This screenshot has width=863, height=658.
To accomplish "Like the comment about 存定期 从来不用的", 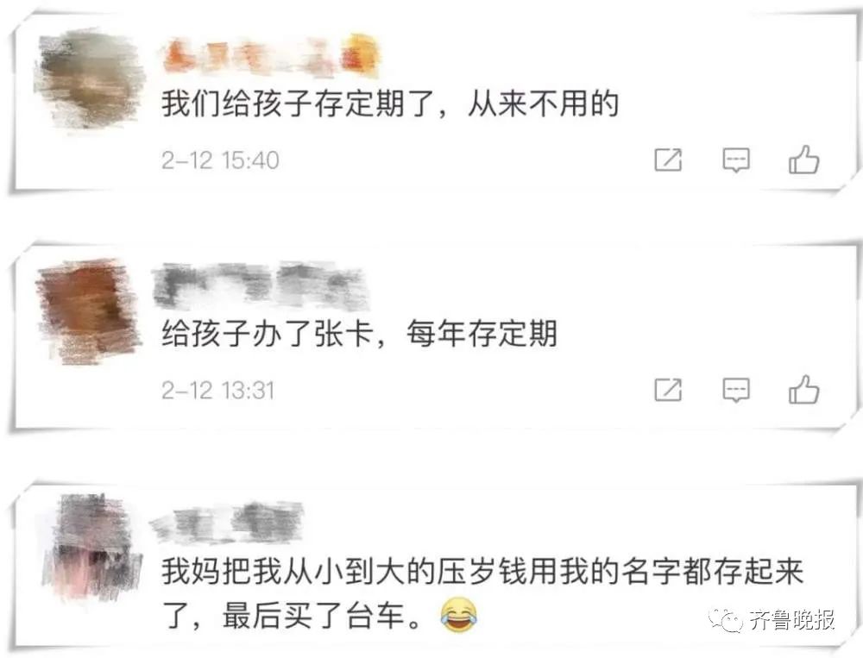I will pos(804,160).
